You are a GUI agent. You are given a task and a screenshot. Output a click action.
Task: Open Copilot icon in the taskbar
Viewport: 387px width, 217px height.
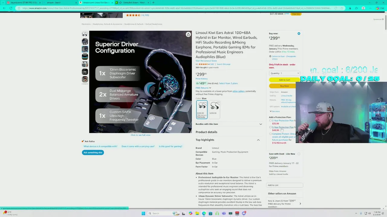click(x=190, y=213)
